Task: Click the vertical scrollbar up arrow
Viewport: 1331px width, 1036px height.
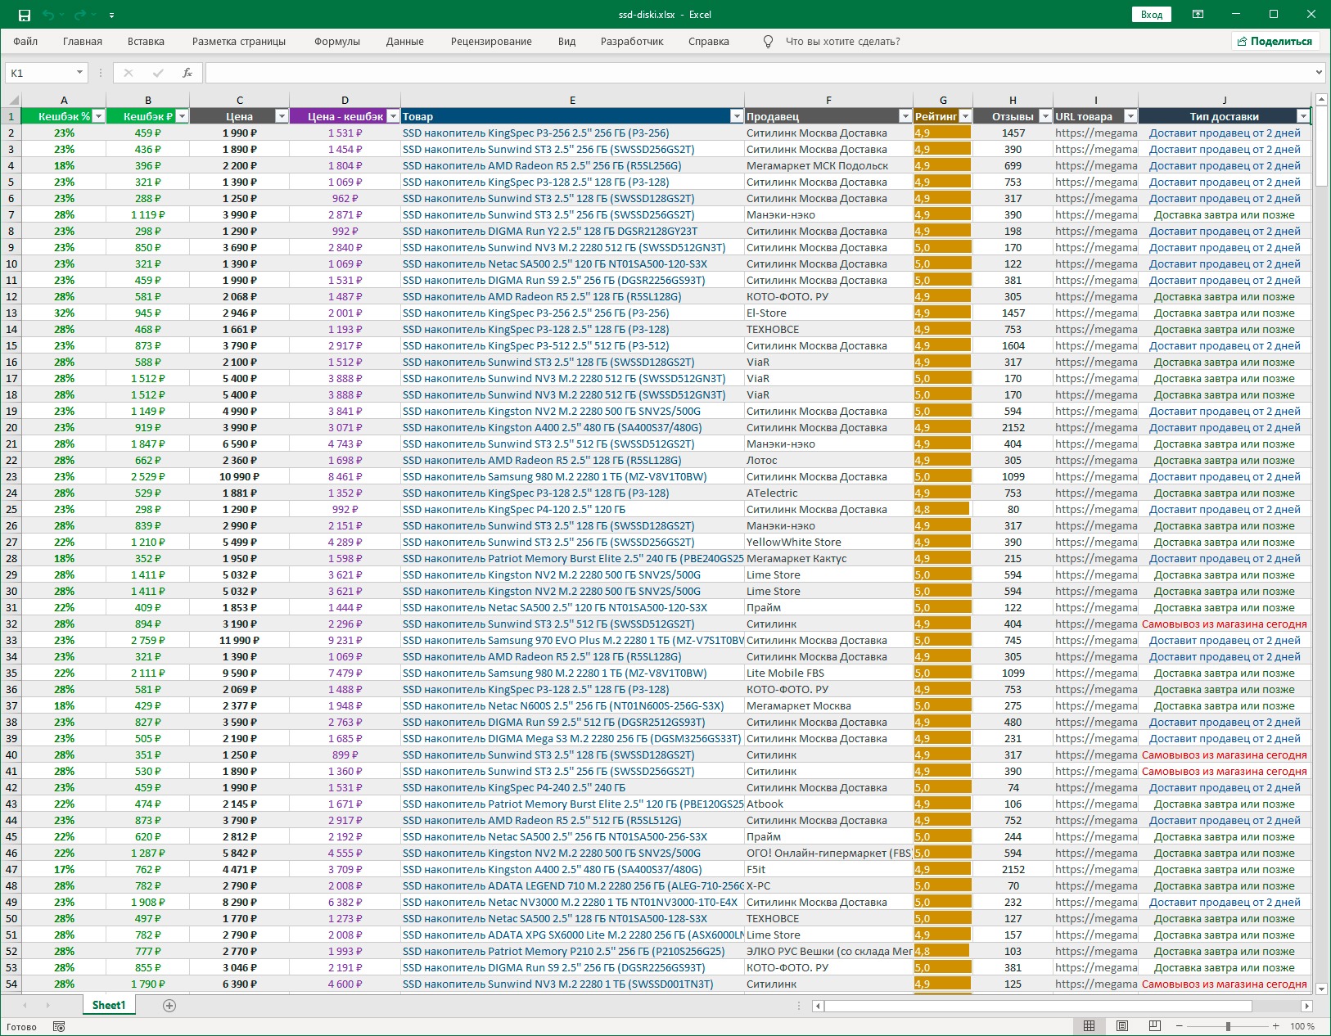Action: 1321,99
